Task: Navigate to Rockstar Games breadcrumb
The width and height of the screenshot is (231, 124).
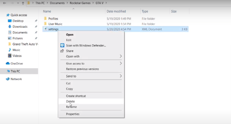Action: pyautogui.click(x=80, y=3)
